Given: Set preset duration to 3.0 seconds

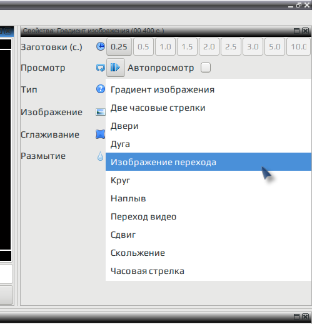Looking at the screenshot, I should pos(253,47).
